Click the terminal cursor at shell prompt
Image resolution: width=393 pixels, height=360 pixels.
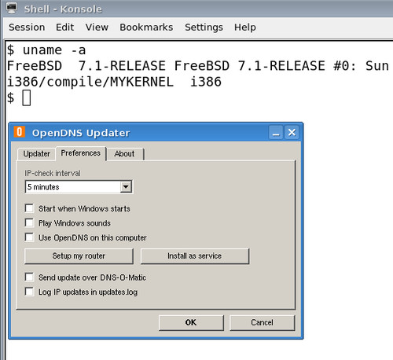27,97
